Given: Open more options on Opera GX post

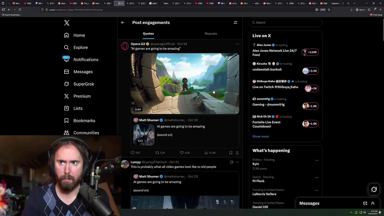Looking at the screenshot, I should 237,44.
